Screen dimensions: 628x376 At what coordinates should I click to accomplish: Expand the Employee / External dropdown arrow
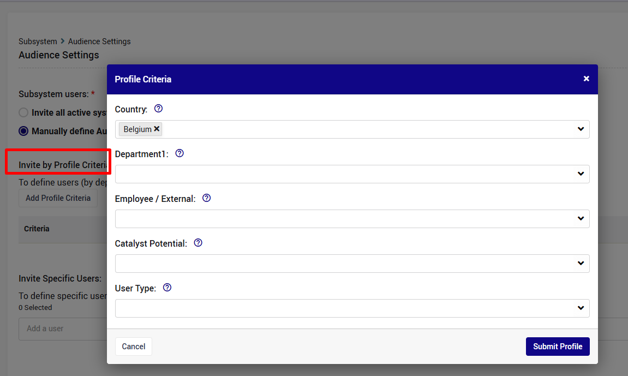click(581, 219)
